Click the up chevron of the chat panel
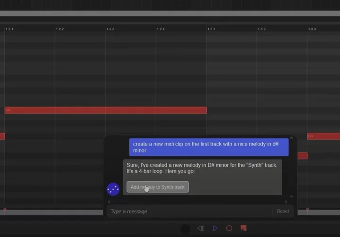This screenshot has height=237, width=340. [x=291, y=138]
